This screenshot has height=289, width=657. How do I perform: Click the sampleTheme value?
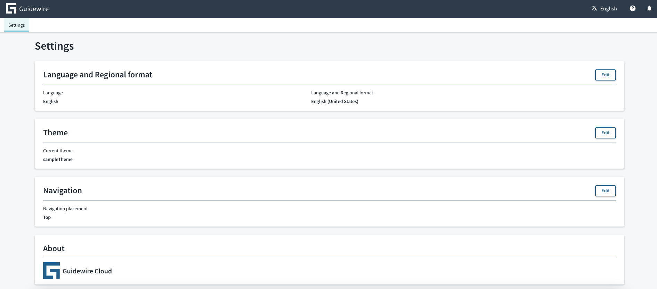tap(58, 159)
